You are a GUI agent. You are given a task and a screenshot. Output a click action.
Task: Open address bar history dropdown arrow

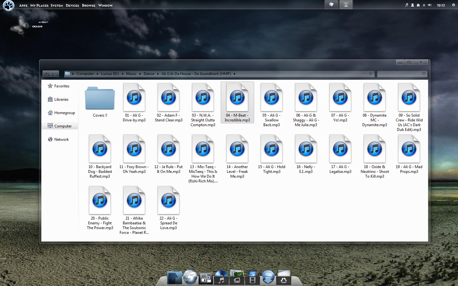coord(364,74)
